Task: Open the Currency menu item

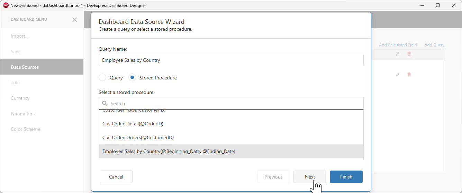Action: coord(42,98)
